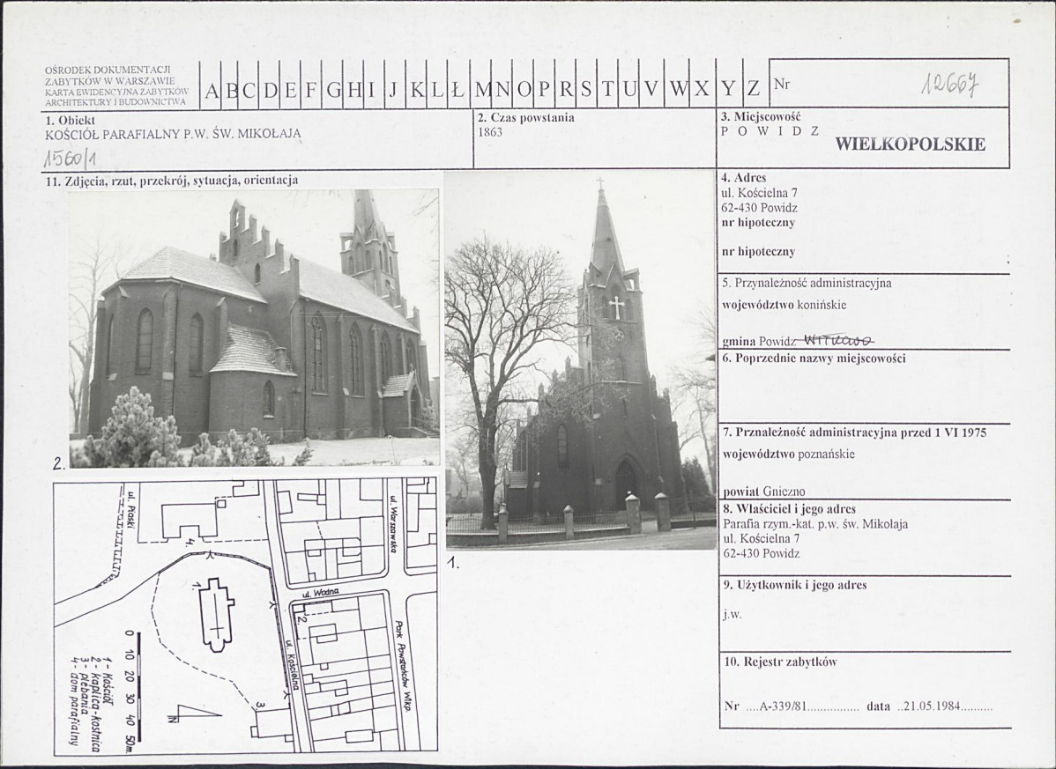Image resolution: width=1056 pixels, height=769 pixels.
Task: Click the gmina Powidz entry
Action: 758,341
